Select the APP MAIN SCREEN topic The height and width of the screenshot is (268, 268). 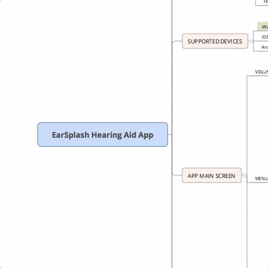coord(212,175)
